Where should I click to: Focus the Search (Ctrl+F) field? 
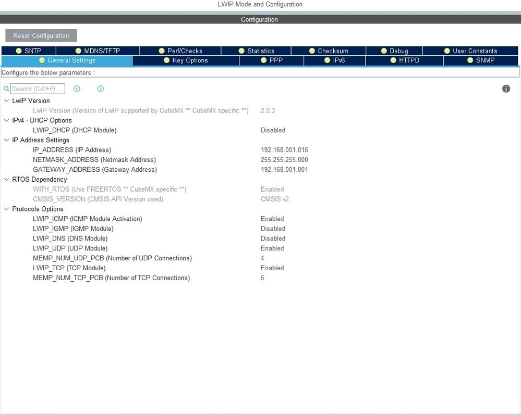tap(38, 89)
